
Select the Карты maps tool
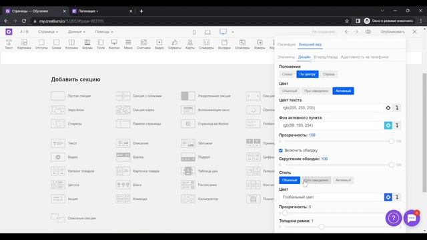coord(190,44)
